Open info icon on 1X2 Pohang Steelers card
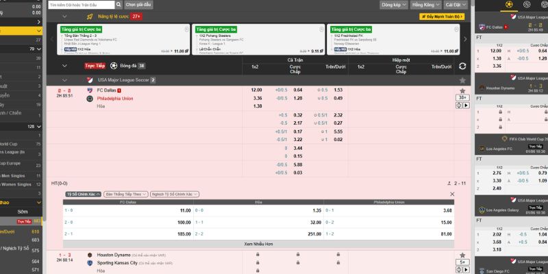548x274 pixels. pos(321,29)
